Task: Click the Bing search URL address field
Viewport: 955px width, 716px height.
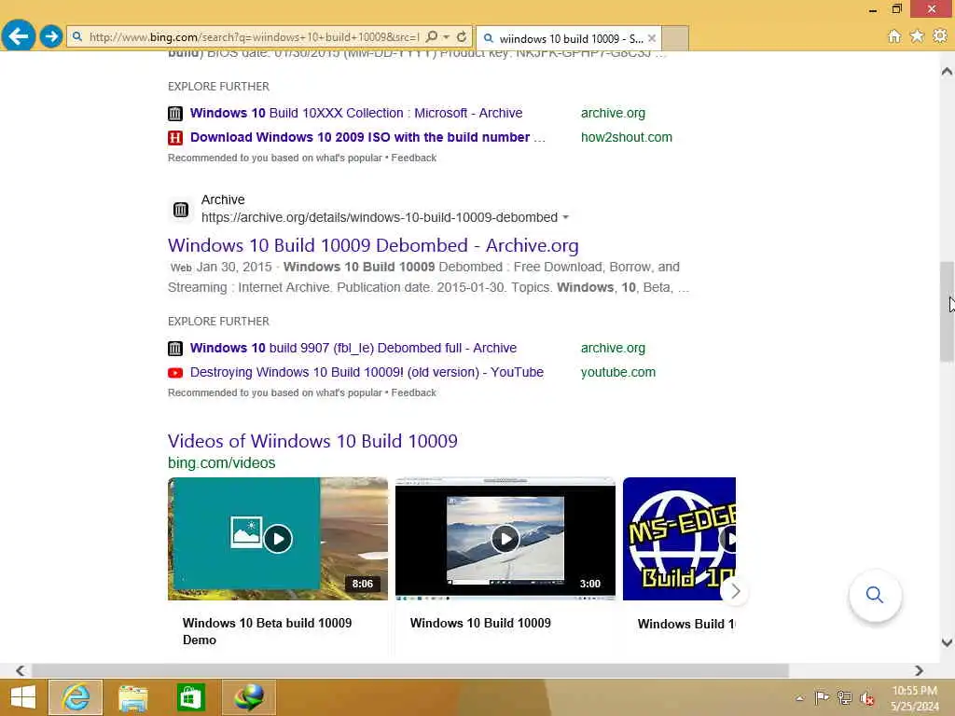Action: [253, 37]
